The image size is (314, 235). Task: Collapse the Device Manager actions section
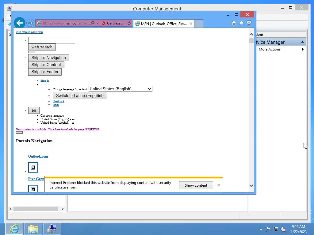click(x=303, y=42)
